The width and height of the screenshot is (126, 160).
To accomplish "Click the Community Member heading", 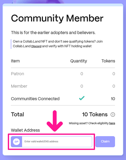I will (57, 18).
